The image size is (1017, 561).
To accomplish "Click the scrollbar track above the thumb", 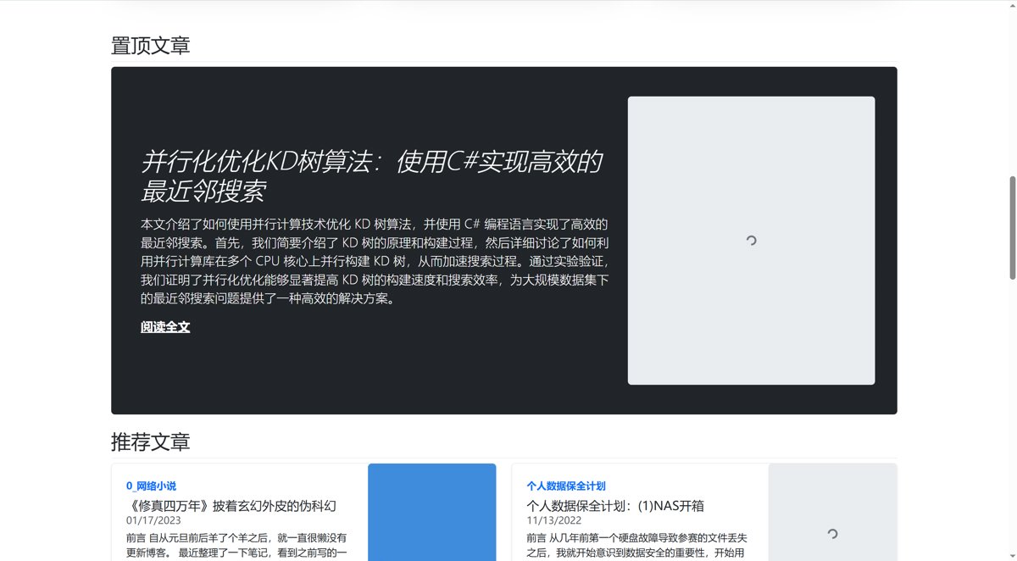I will (1012, 85).
